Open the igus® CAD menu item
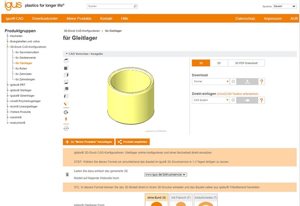 pyautogui.click(x=14, y=18)
